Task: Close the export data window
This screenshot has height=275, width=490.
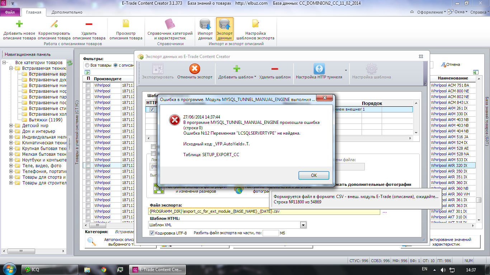Action: pos(421,56)
